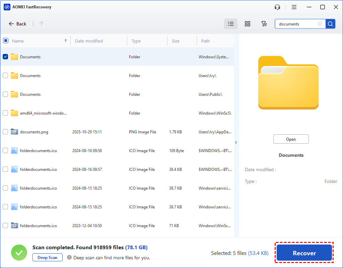Open the hamburger menu in title bar

click(294, 7)
